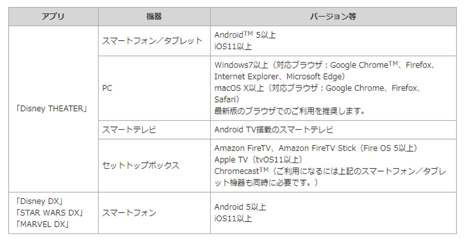469x243 pixels.
Task: Select the スマートフォン/タブレット device cell
Action: point(154,41)
